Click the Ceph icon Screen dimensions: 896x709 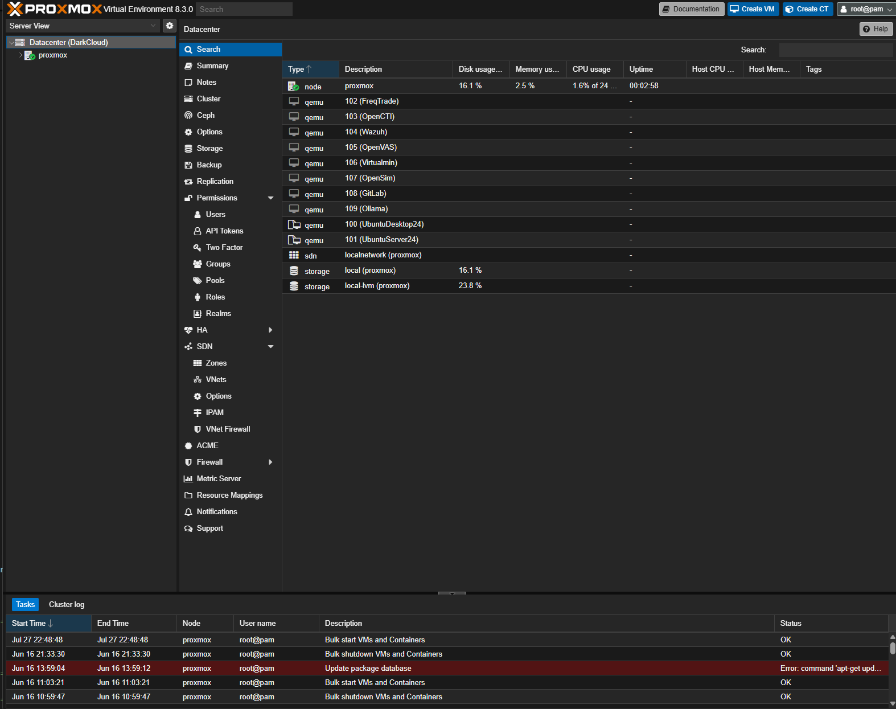188,116
